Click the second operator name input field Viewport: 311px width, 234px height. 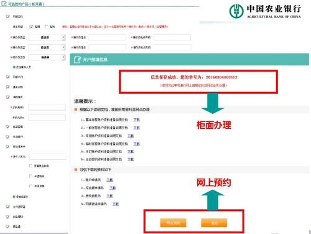107,47
